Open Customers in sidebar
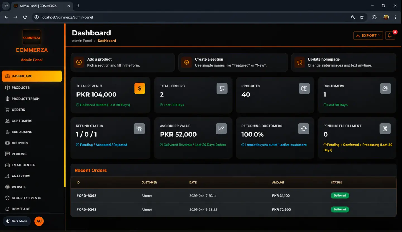Screen dimensions: 402x232 (32, 121)
